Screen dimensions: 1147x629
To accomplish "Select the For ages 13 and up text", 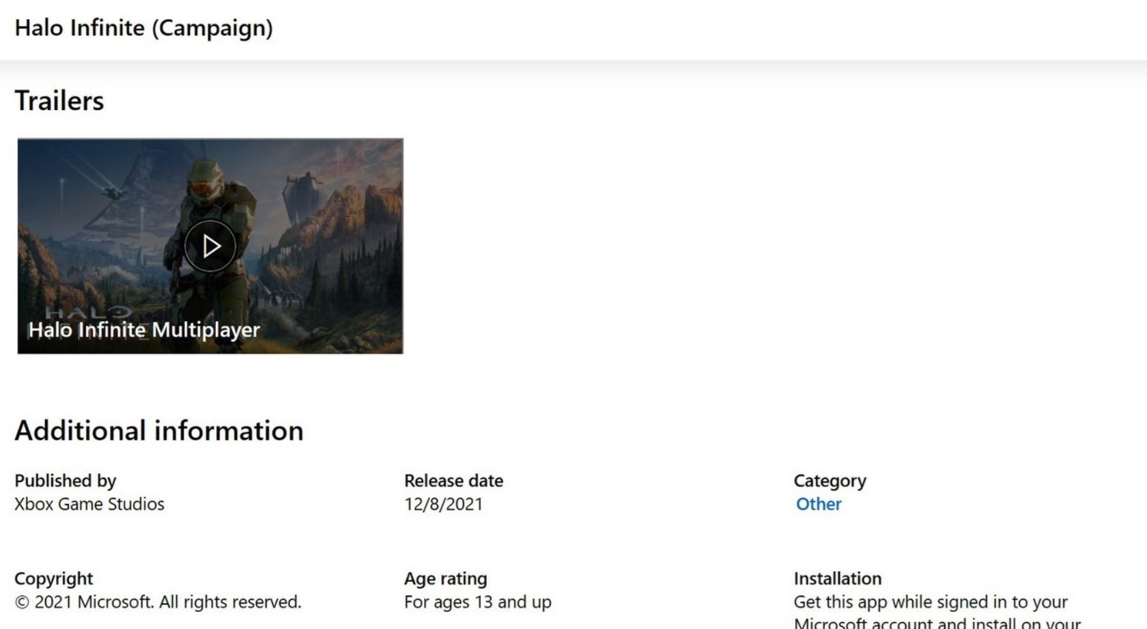I will (x=477, y=602).
